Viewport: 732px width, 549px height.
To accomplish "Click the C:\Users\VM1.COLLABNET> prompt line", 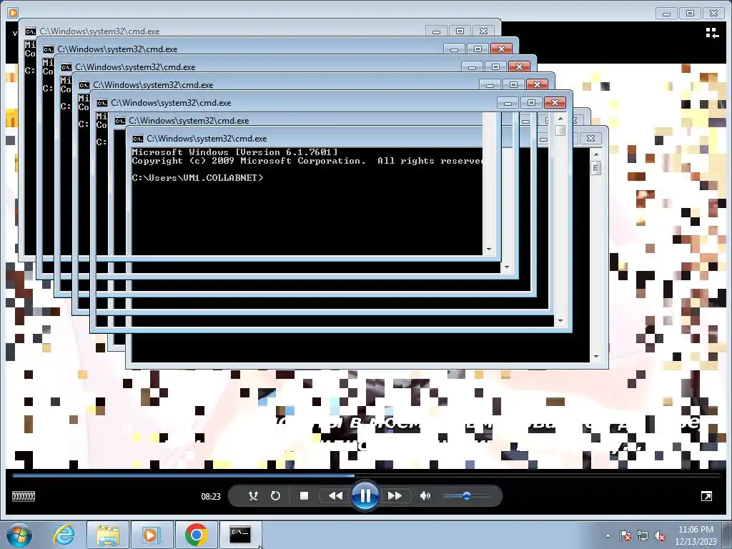I will tap(197, 178).
